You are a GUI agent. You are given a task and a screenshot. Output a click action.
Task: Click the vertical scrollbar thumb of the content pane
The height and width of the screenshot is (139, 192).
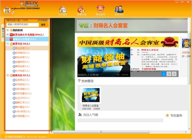click(x=189, y=53)
